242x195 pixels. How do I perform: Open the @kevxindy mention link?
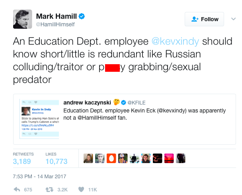175,41
